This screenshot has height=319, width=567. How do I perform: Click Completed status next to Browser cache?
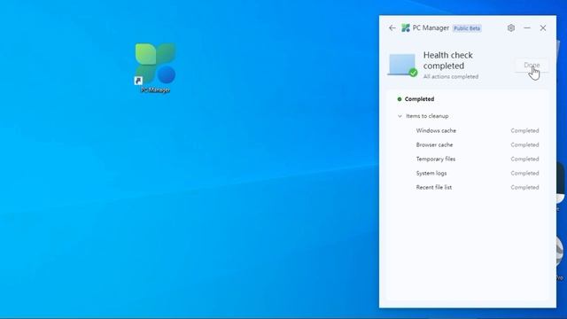click(524, 144)
